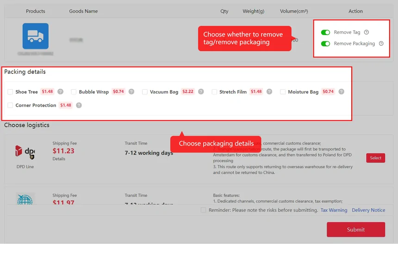The width and height of the screenshot is (398, 262).
Task: Show Shoe Tree help tooltip icon
Action: pyautogui.click(x=60, y=91)
